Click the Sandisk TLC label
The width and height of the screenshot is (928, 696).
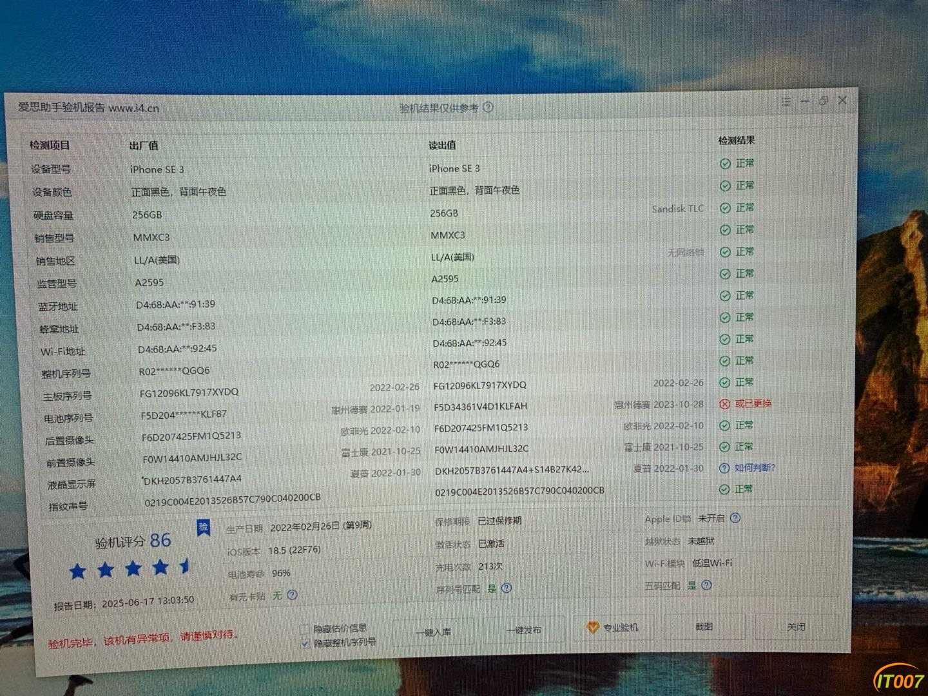pos(677,209)
